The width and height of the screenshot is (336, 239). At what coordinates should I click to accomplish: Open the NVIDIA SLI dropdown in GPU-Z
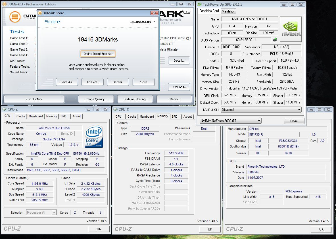pyautogui.click(x=261, y=109)
